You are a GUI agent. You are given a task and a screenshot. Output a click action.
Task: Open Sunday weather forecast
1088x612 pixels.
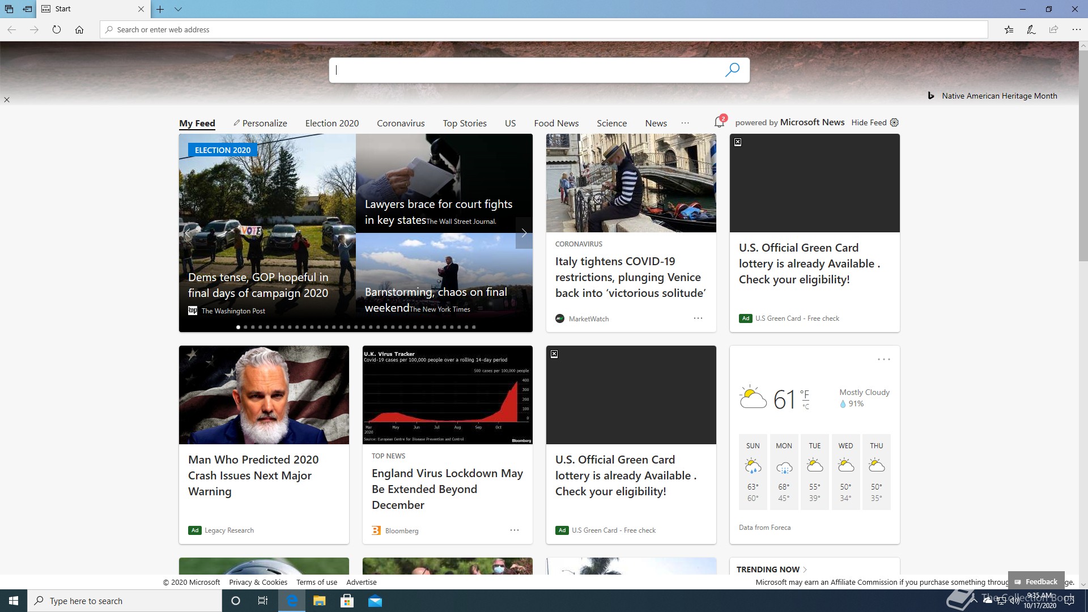(x=753, y=472)
